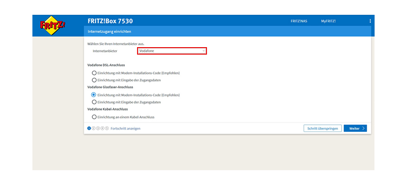Click step 4 progress indicator
The image size is (407, 185).
[x=102, y=128]
